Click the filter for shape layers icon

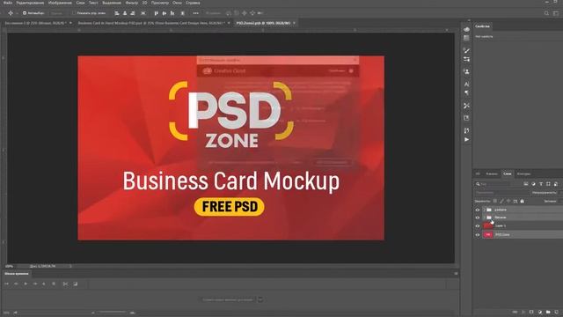[x=548, y=184]
